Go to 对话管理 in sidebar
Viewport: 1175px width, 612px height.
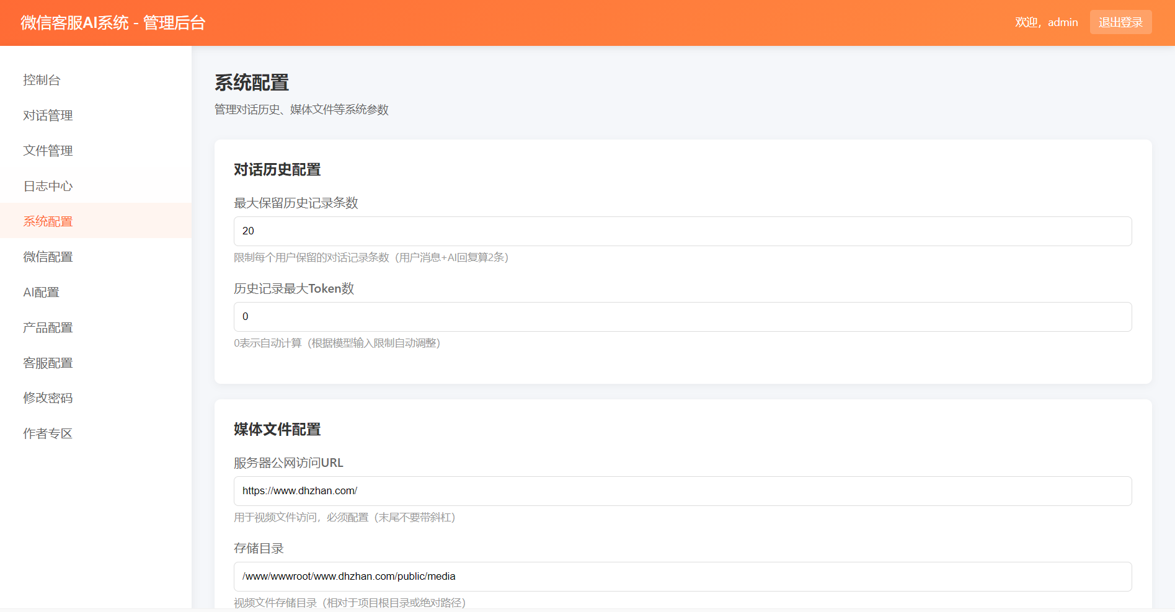(48, 115)
